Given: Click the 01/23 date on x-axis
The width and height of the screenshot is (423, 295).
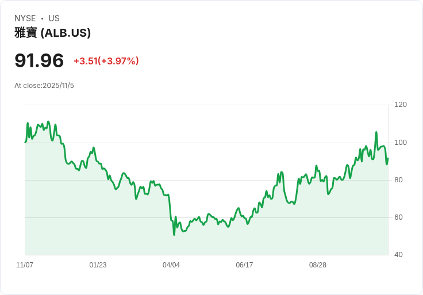Looking at the screenshot, I should [98, 265].
